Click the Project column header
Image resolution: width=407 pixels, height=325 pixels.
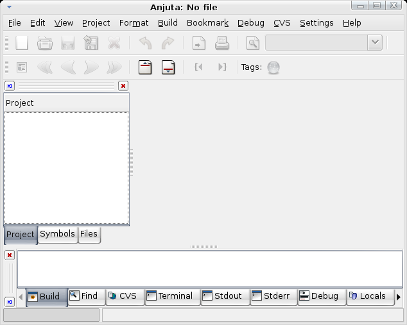tap(67, 103)
